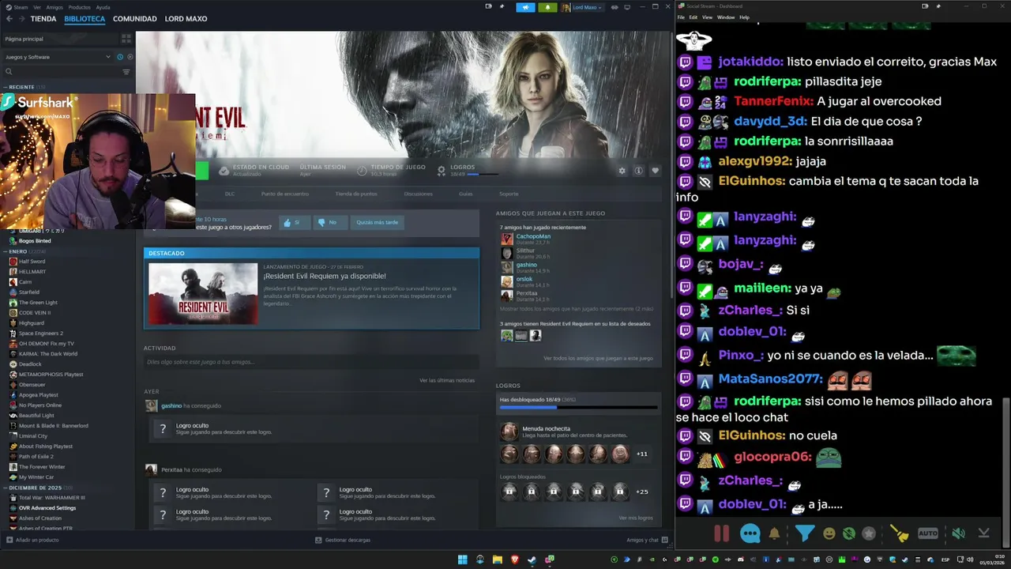Toggle Social Stream notification bell
Image resolution: width=1011 pixels, height=569 pixels.
(x=774, y=533)
